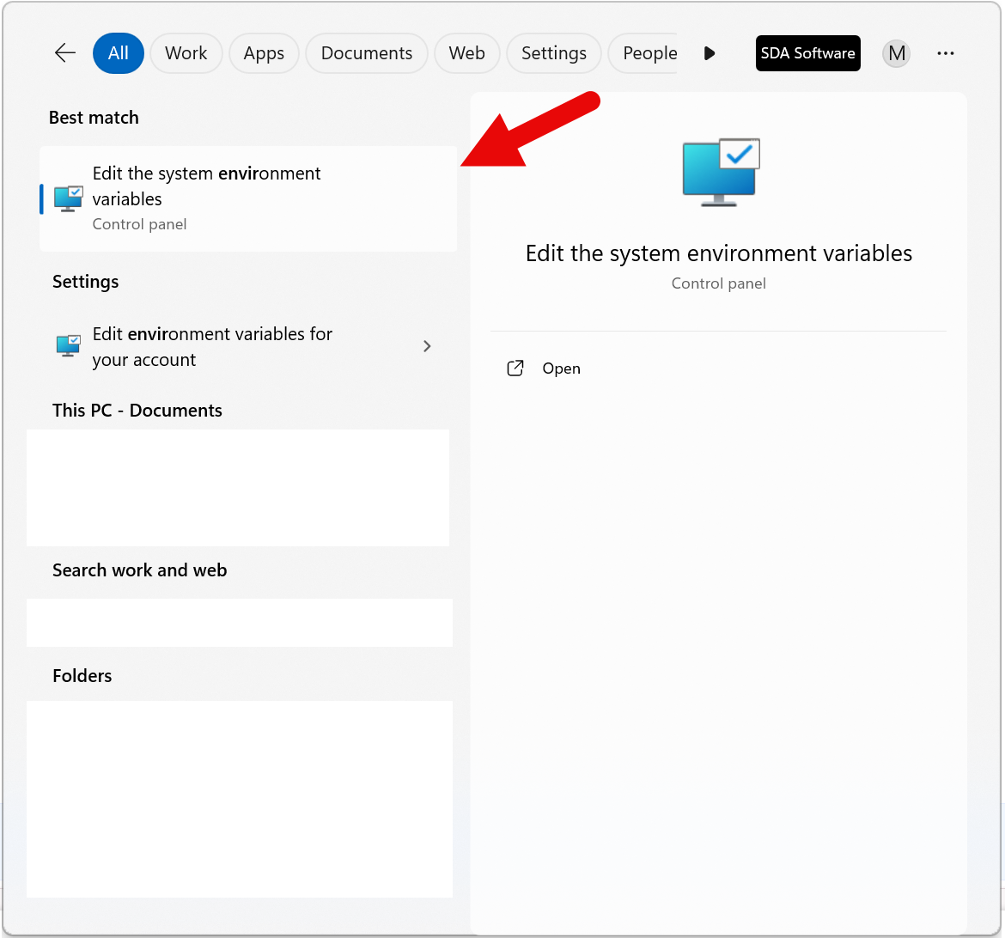Open the M account avatar
Screen dimensions: 1005x938
click(x=896, y=53)
